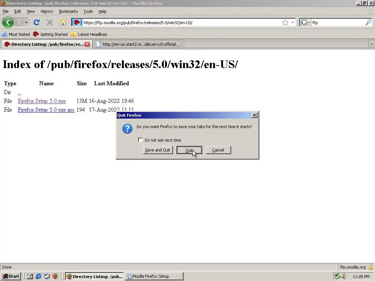Open the address bar history dropdown
The width and height of the screenshot is (375, 281).
point(293,22)
